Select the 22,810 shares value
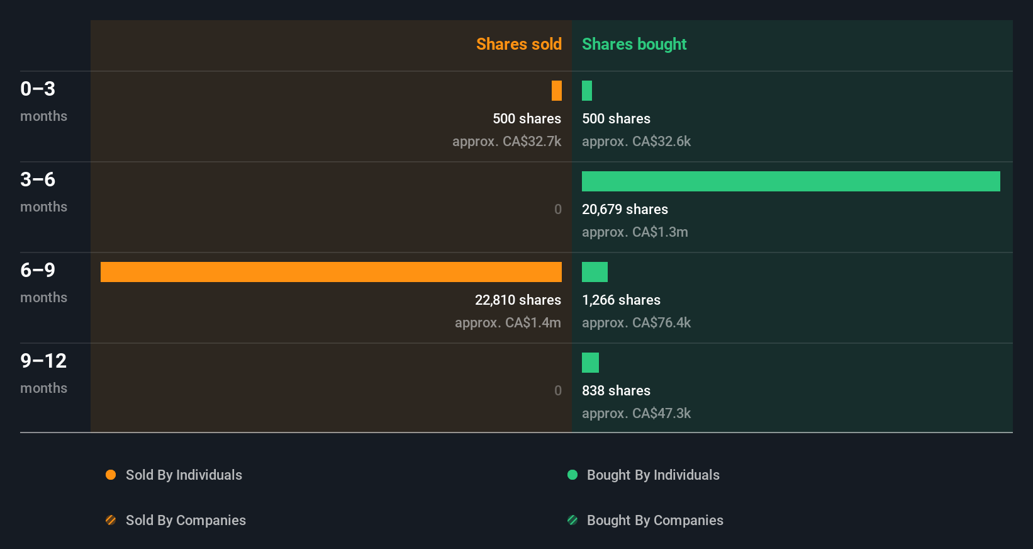 pyautogui.click(x=518, y=300)
